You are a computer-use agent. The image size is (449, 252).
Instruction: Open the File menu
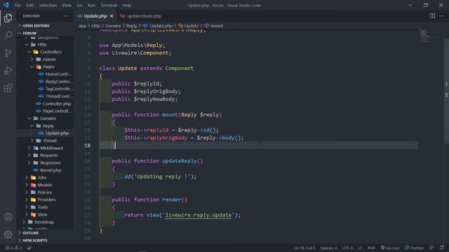tap(18, 5)
